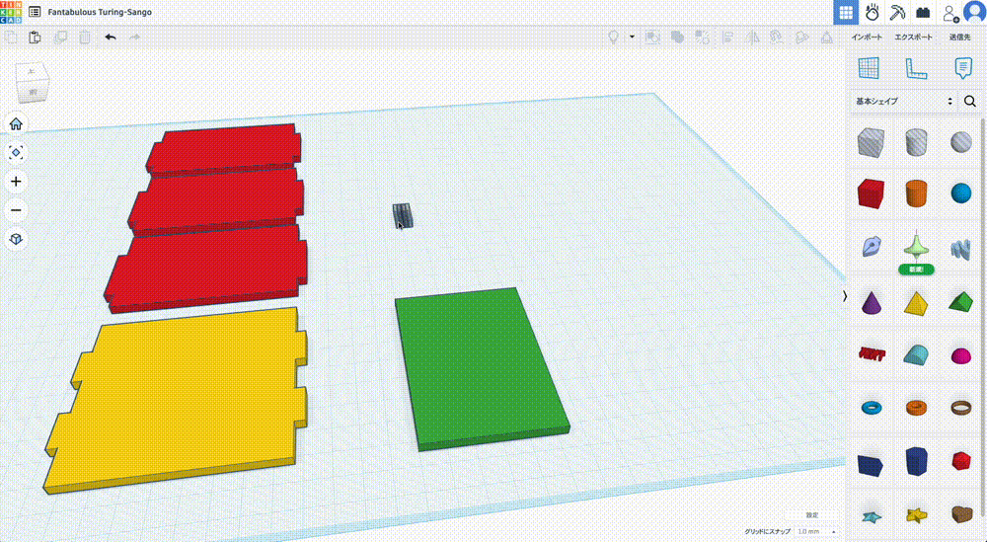This screenshot has width=987, height=542.
Task: Open the 3D design grid view tab
Action: pos(846,12)
